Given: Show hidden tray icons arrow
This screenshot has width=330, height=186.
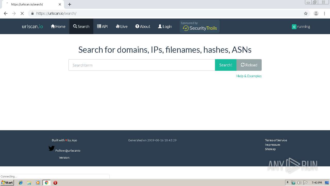Looking at the screenshot, I should coord(288,183).
